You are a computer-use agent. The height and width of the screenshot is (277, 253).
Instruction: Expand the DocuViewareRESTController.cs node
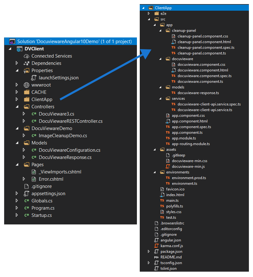tap(24, 121)
